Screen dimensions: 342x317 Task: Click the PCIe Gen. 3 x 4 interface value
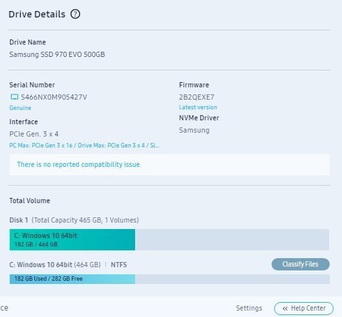coord(34,134)
